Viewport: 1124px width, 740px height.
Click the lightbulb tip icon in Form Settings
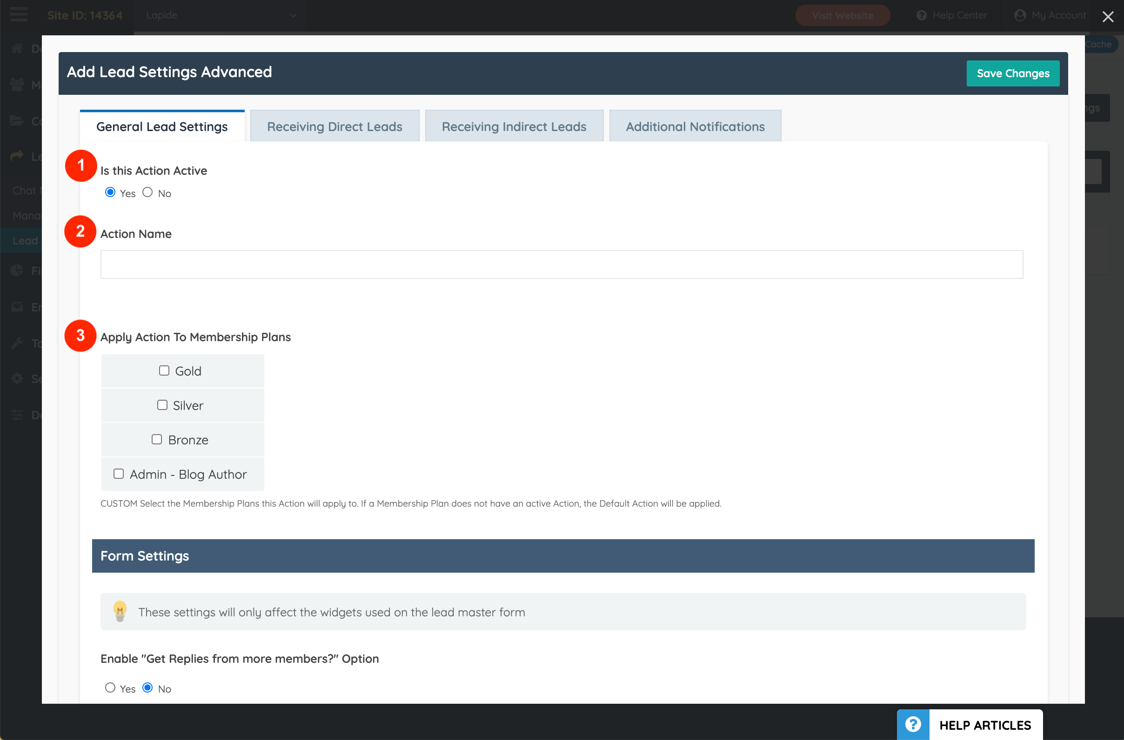tap(120, 611)
